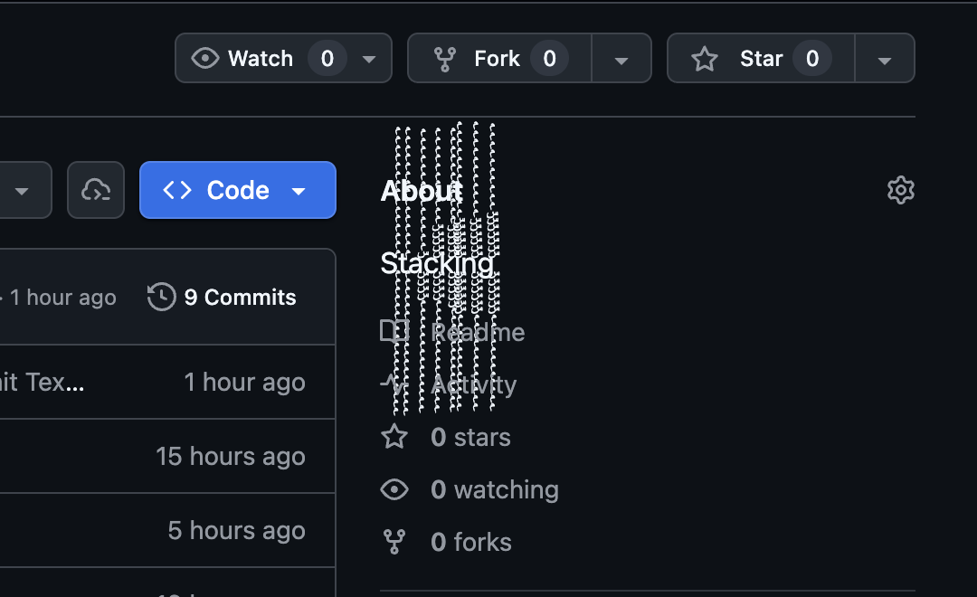View the 0 forks link
Viewport: 977px width, 597px height.
pyautogui.click(x=471, y=543)
